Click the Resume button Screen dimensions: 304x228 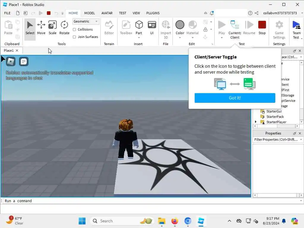point(249,28)
